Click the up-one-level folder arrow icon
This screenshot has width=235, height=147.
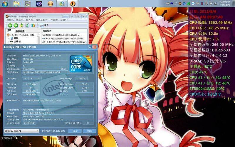[x=21, y=25]
